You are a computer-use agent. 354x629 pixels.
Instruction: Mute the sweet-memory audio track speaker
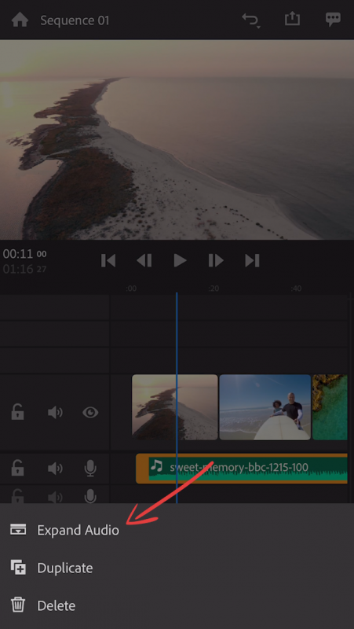tap(55, 468)
